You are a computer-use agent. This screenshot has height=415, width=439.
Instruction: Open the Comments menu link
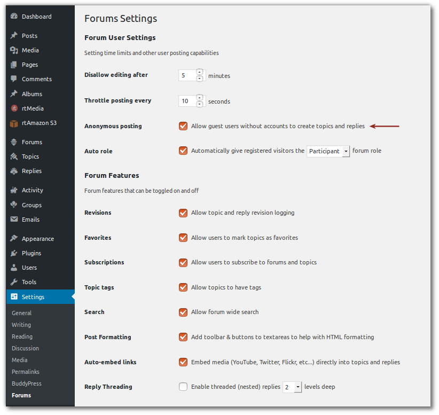(x=37, y=79)
